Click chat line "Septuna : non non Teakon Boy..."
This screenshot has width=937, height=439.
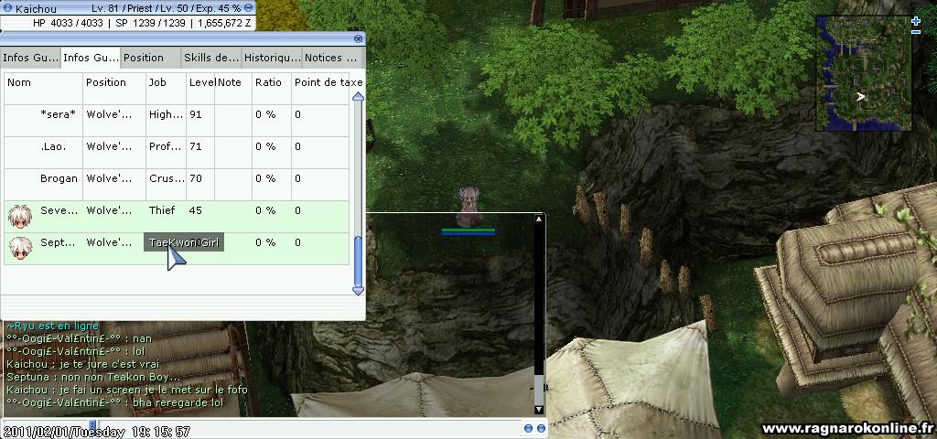[93, 378]
